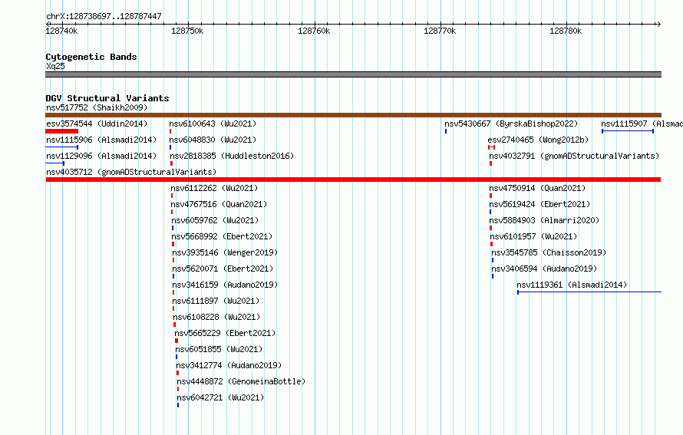Open nsv5884903 (Almarri2020) variant
Image resolution: width=683 pixels, height=435 pixels.
point(545,220)
